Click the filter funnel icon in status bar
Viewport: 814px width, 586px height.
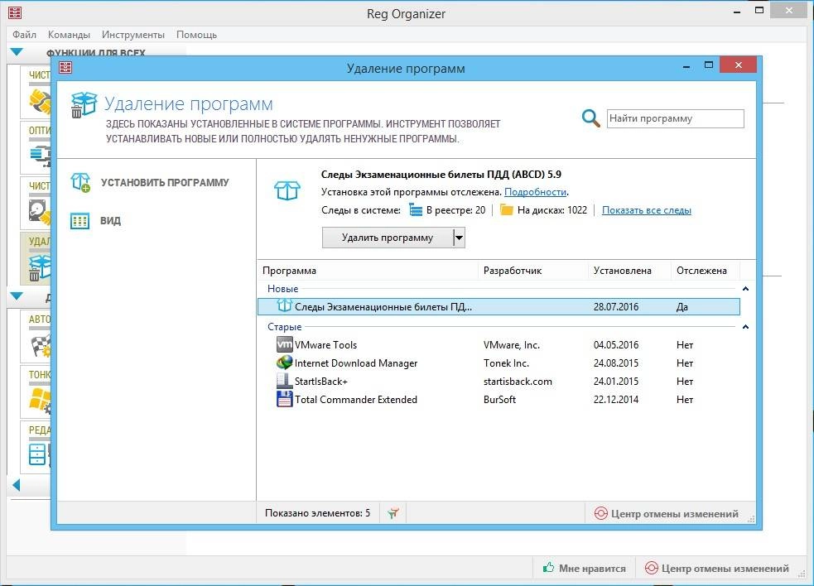393,513
